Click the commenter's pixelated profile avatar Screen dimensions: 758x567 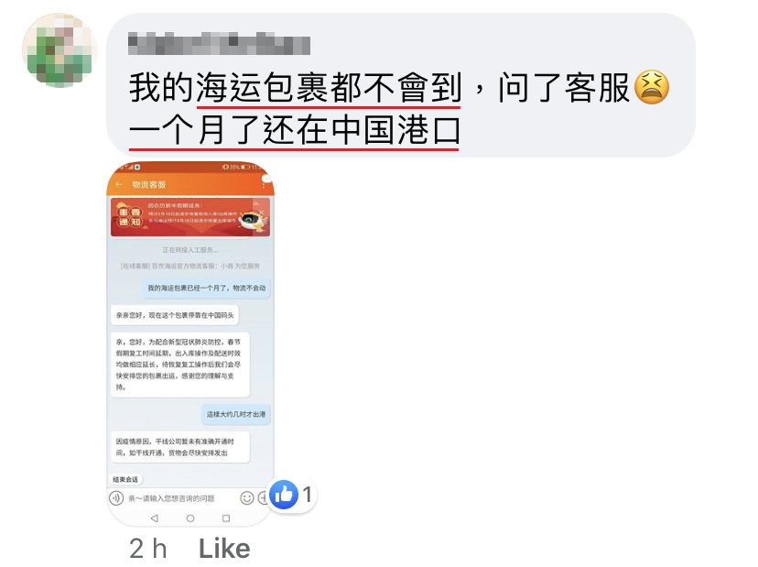(x=60, y=49)
